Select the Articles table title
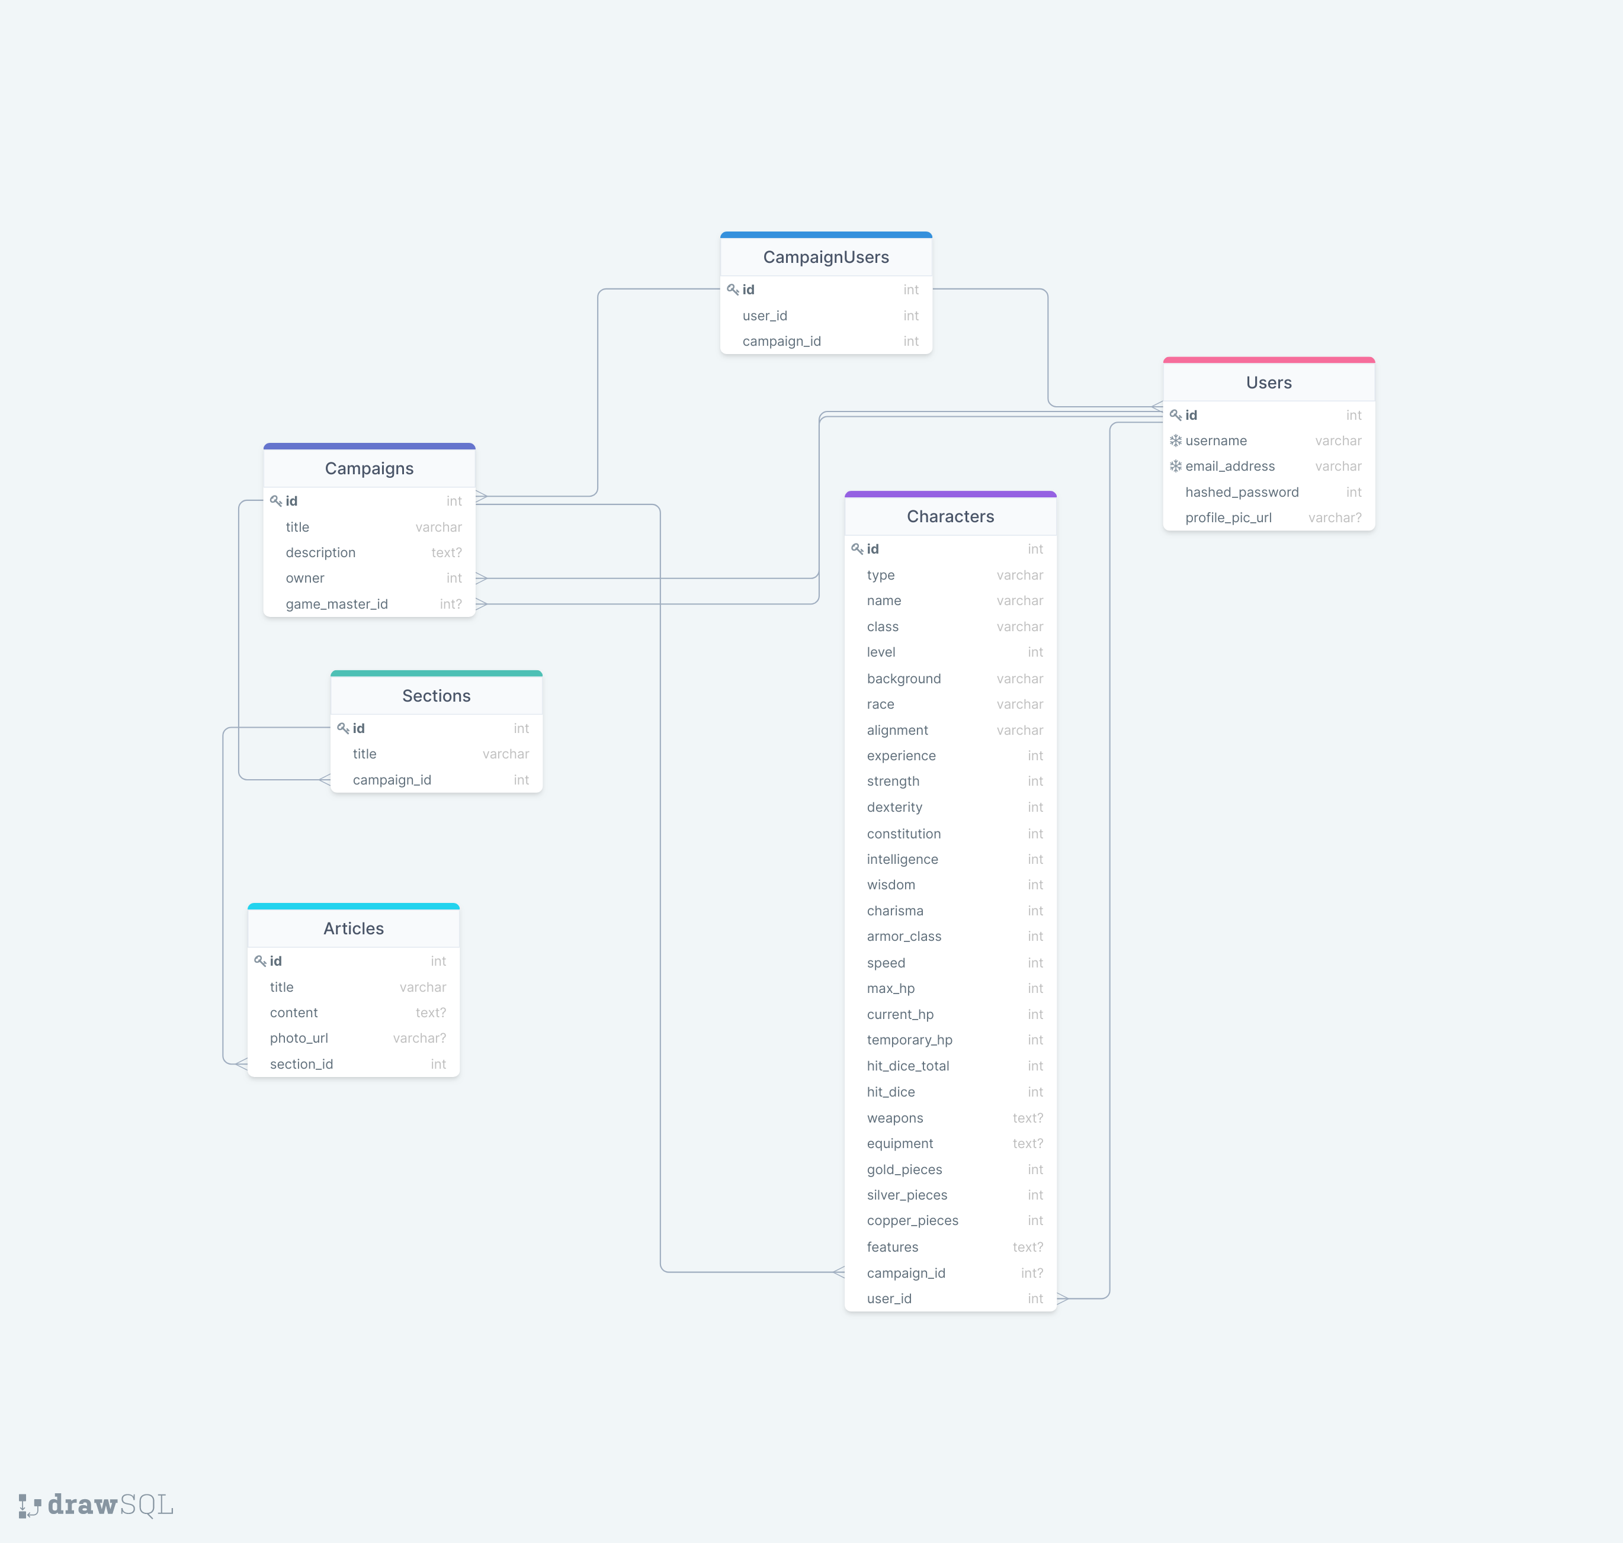 tap(353, 928)
